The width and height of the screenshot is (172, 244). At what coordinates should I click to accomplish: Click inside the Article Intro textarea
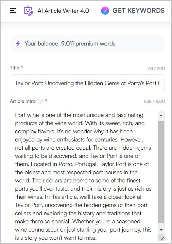87,176
